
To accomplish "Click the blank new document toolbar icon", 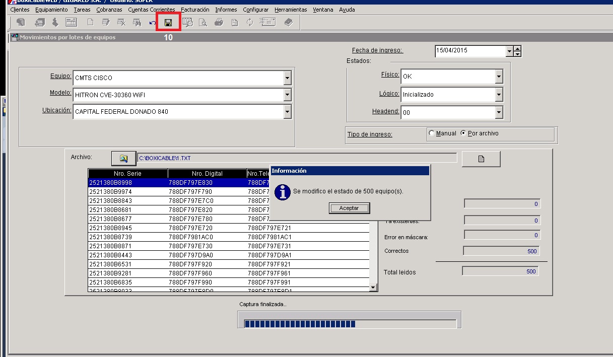I will (91, 22).
